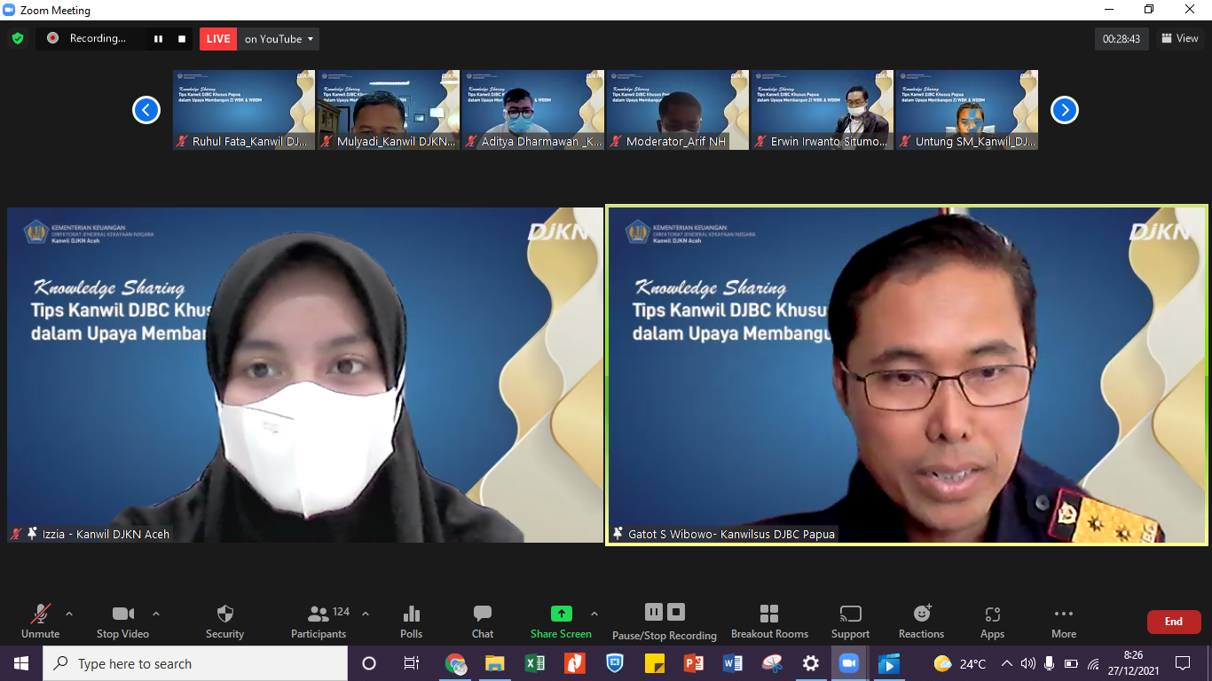Open the Support remote control option
The height and width of the screenshot is (681, 1212).
pyautogui.click(x=850, y=621)
